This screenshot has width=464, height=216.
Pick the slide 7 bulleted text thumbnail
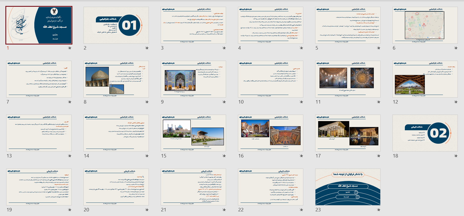39,79
